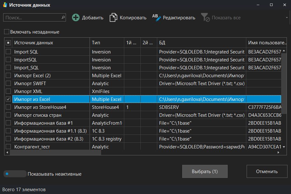Click into the Поиск search field

[32, 17]
